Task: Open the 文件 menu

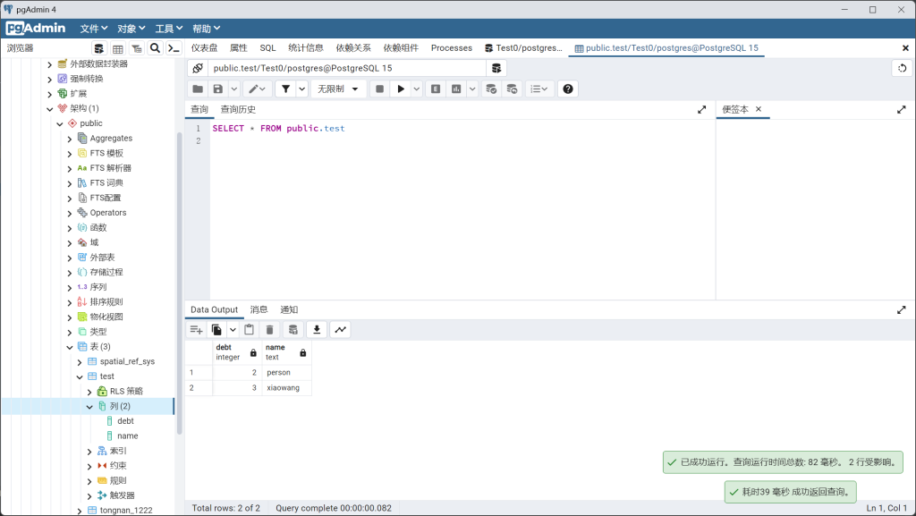Action: click(x=93, y=29)
